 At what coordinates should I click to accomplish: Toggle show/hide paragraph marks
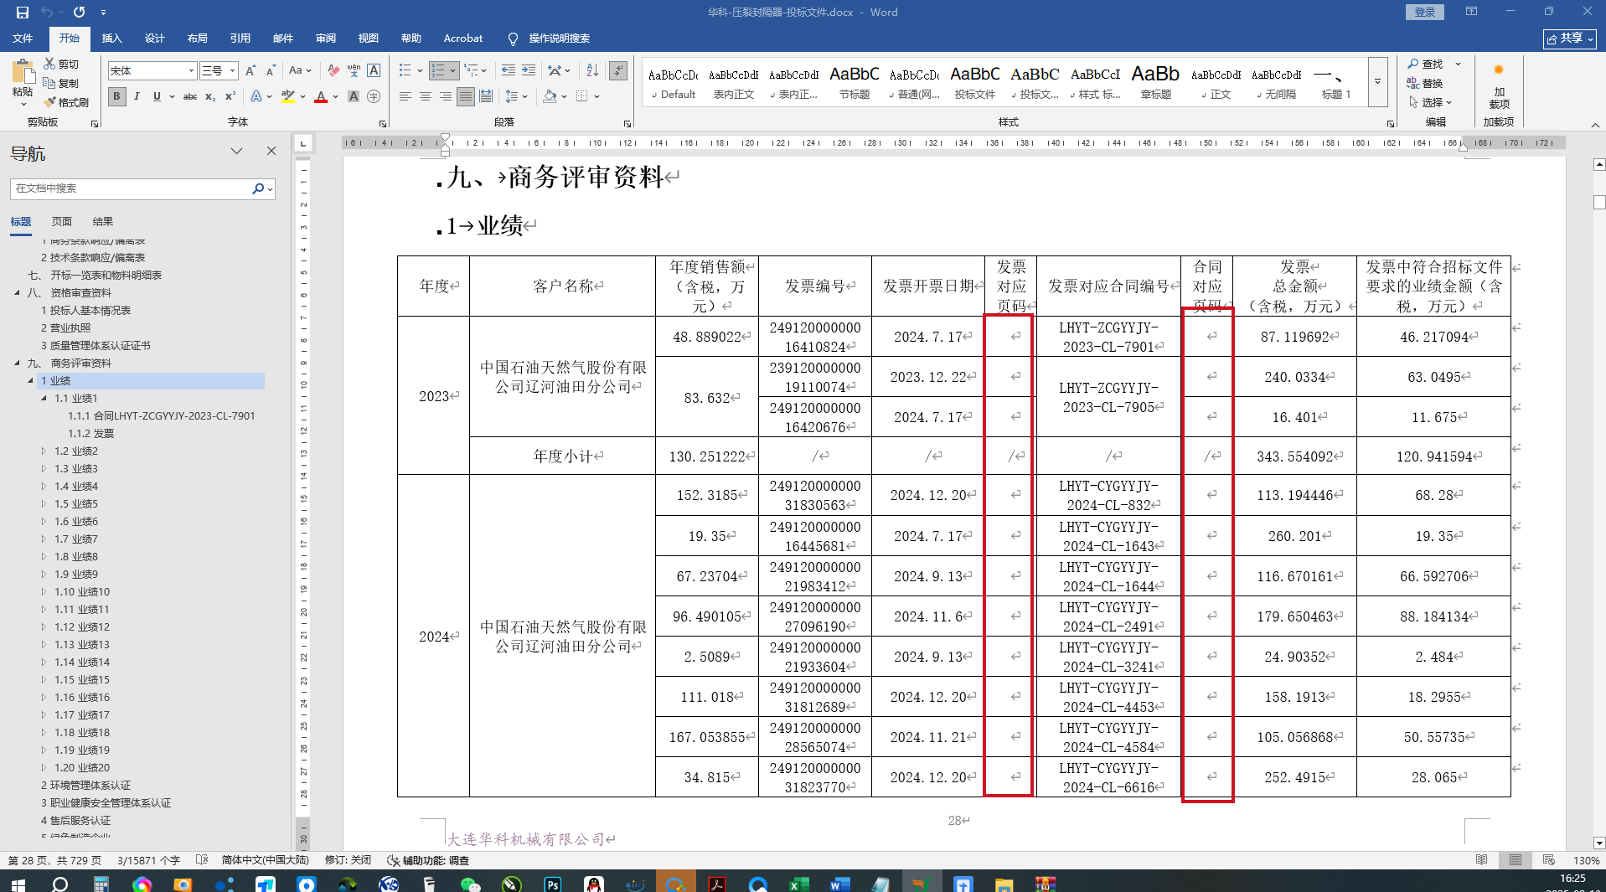[x=618, y=71]
